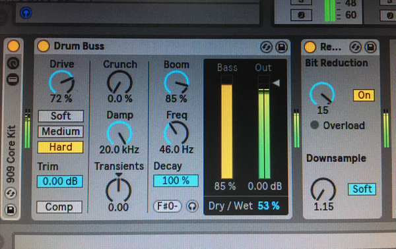Turn off Bit Reduction On switch

coord(364,96)
